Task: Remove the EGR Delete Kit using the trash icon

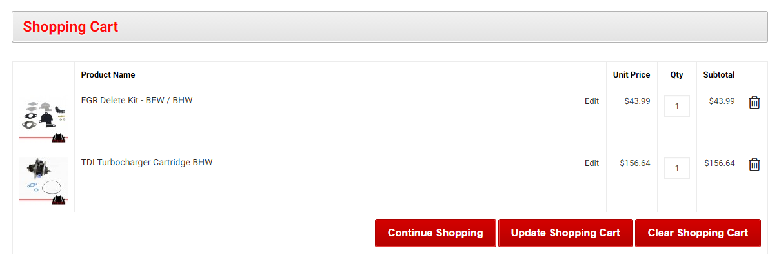Action: coord(754,103)
